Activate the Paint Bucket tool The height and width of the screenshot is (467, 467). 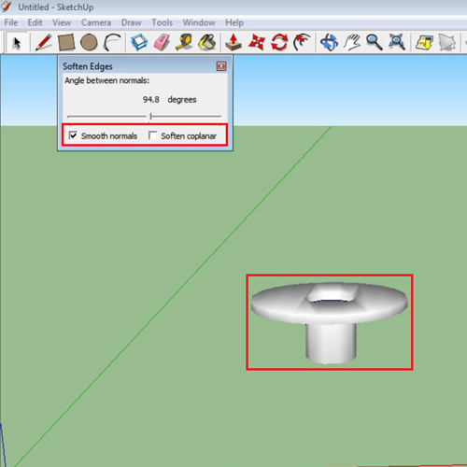(x=207, y=42)
